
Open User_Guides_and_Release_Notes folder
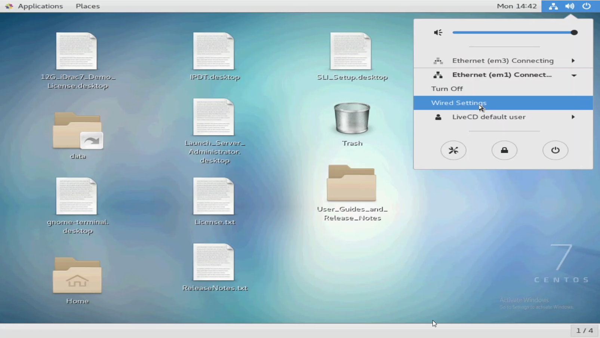(x=351, y=184)
